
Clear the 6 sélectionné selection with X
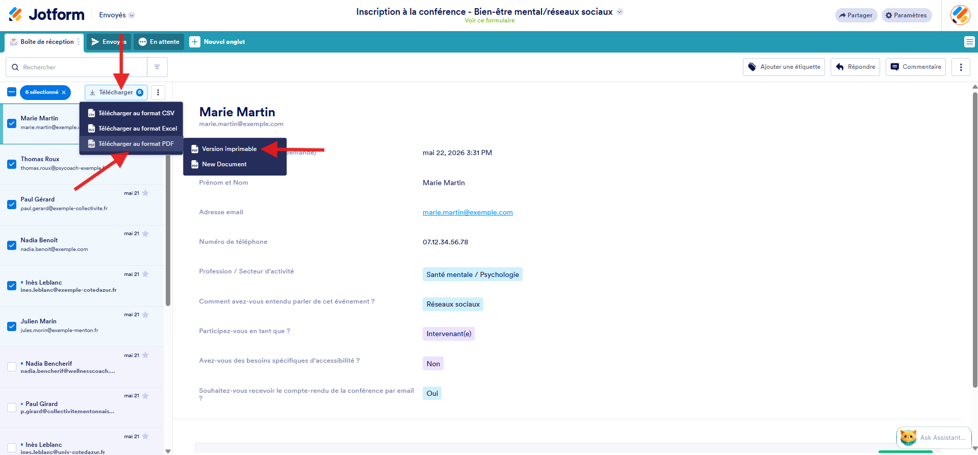64,92
